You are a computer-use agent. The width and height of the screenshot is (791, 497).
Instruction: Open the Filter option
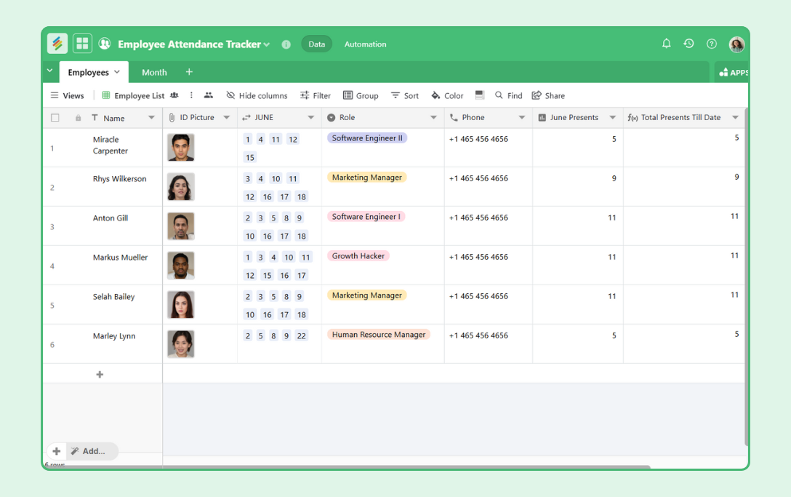click(x=316, y=95)
